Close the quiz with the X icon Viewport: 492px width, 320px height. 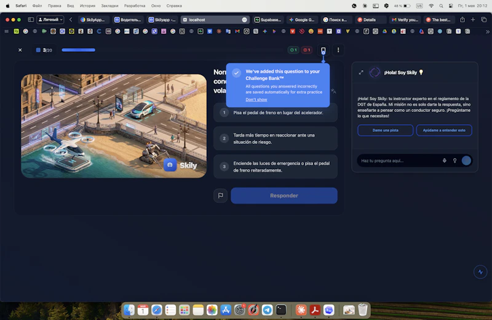tap(20, 50)
